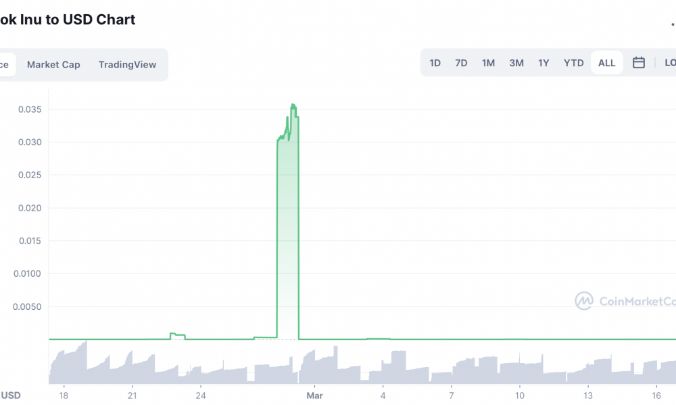The width and height of the screenshot is (676, 405).
Task: Click the 0.020 price axis label
Action: [x=30, y=208]
